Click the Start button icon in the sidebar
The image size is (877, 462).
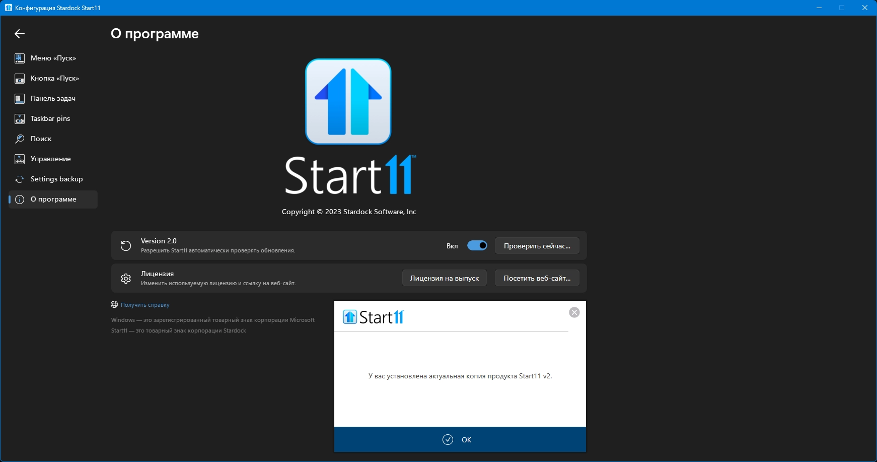click(20, 79)
